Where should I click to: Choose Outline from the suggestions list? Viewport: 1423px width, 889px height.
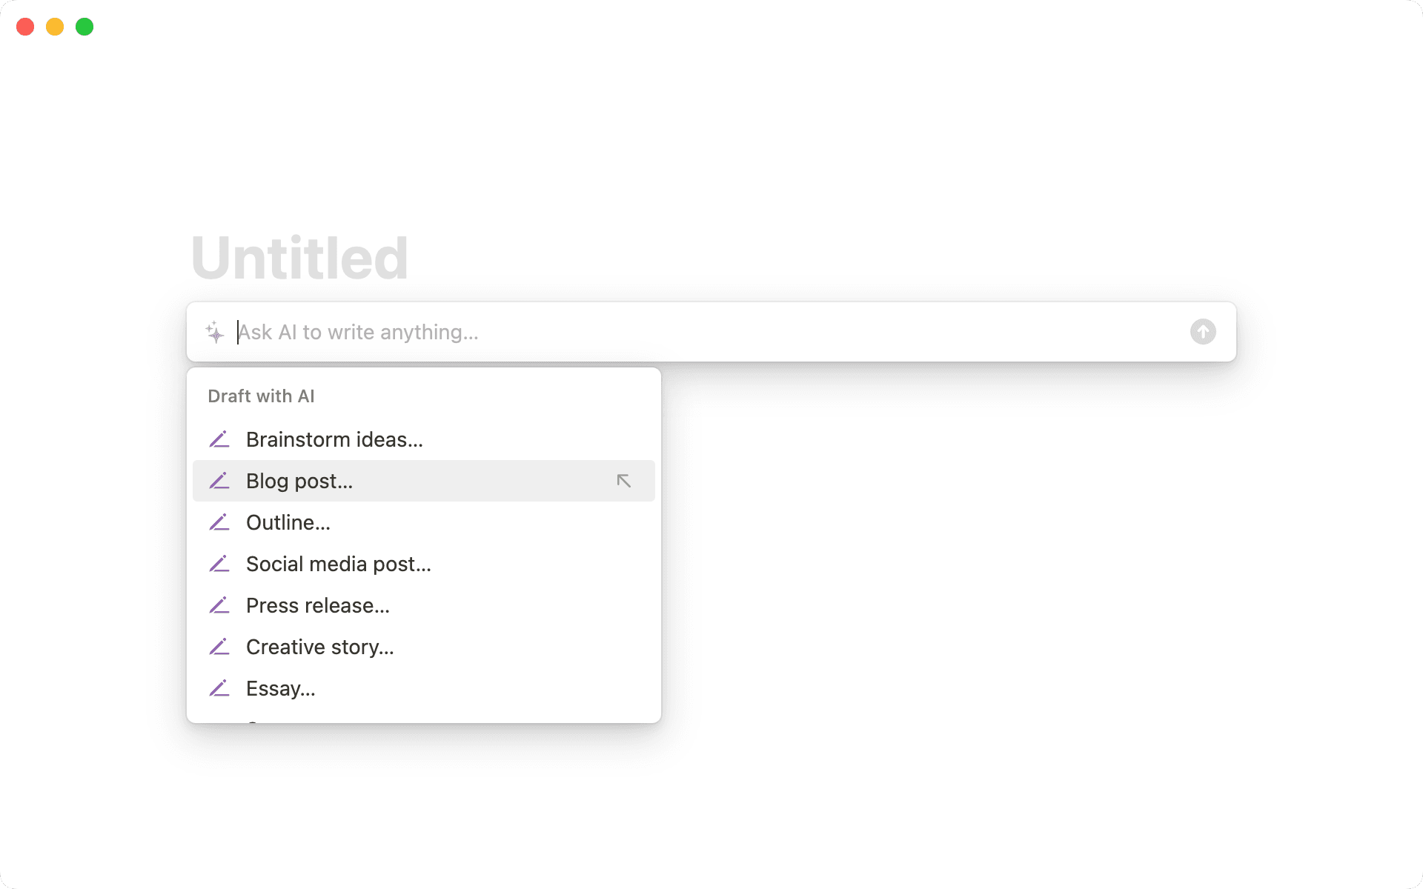coord(288,522)
